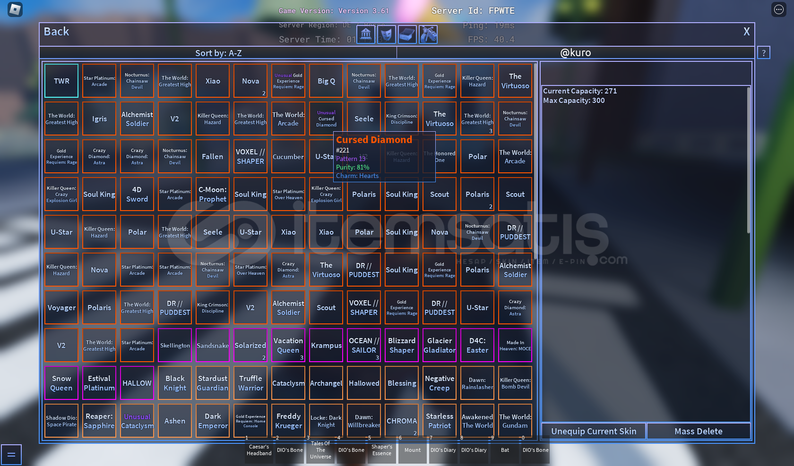This screenshot has width=794, height=466.
Task: Select the CHROMA skin tile
Action: (402, 421)
